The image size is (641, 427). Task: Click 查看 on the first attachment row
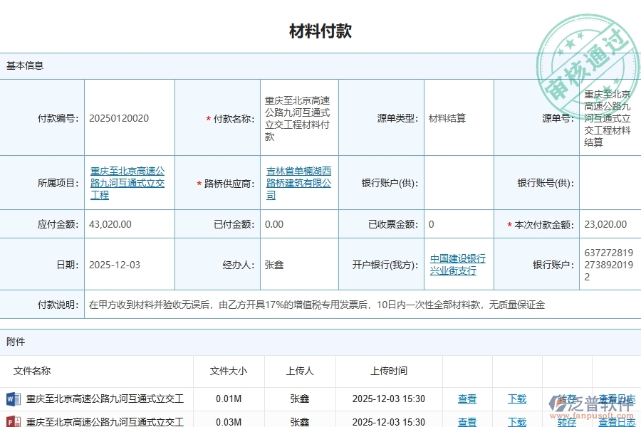(x=467, y=399)
